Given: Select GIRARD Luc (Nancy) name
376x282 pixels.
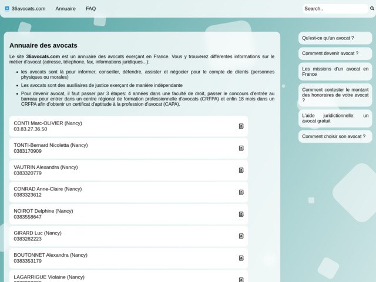Looking at the screenshot, I should [38, 233].
